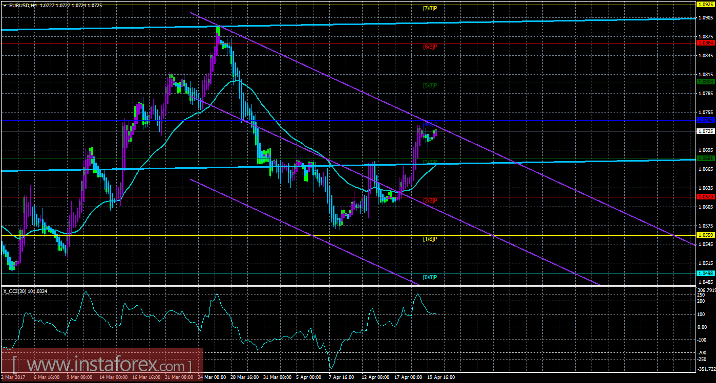Click the -351.722 CCI scale minimum

coord(706,368)
